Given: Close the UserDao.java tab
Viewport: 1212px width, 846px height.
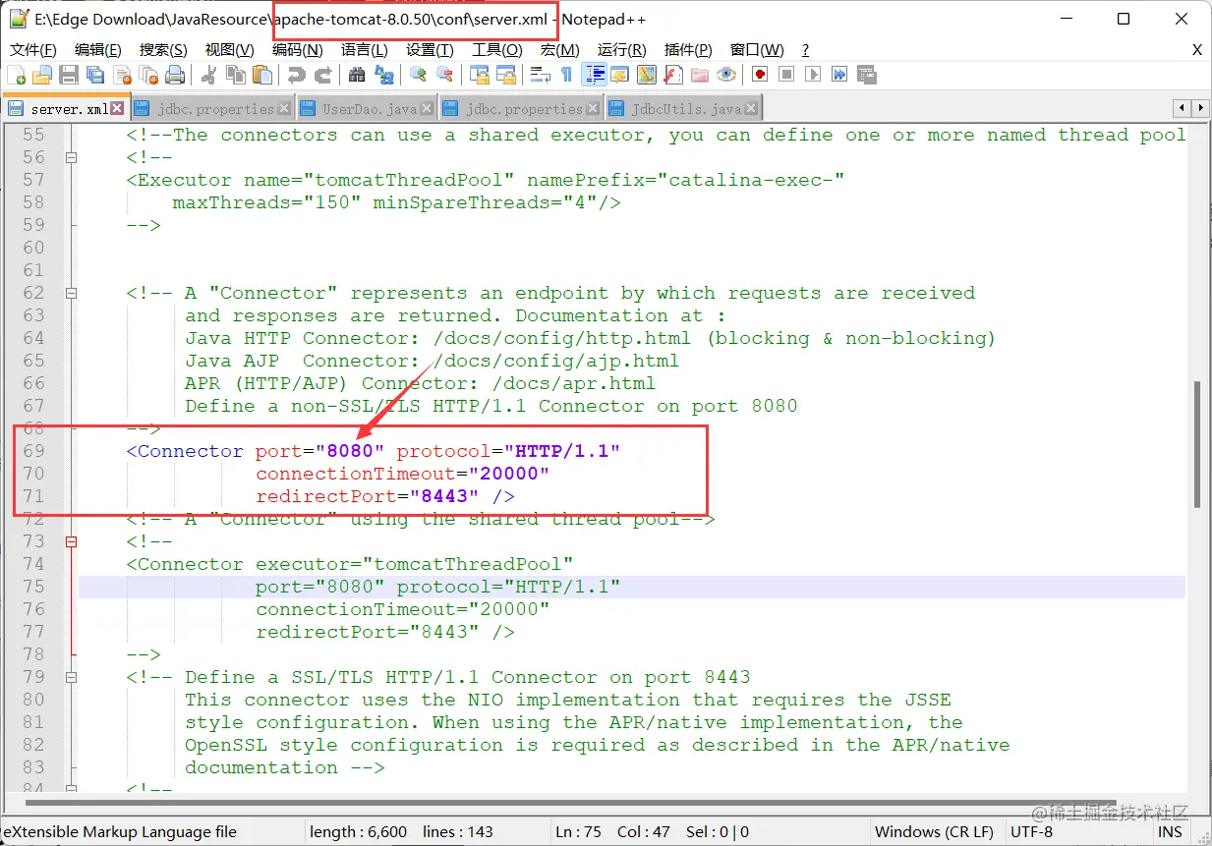Looking at the screenshot, I should click(x=426, y=109).
